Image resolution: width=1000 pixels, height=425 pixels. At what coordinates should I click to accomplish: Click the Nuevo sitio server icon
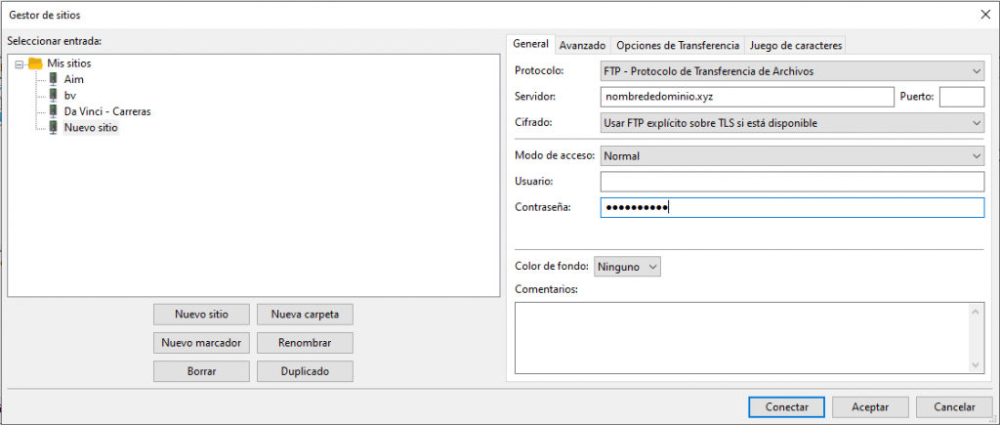tap(54, 127)
